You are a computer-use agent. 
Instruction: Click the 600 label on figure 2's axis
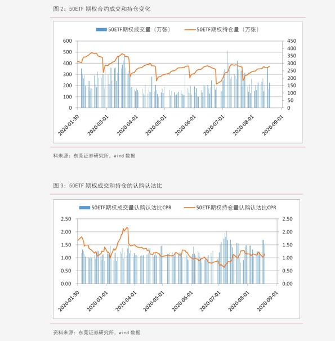pyautogui.click(x=68, y=41)
